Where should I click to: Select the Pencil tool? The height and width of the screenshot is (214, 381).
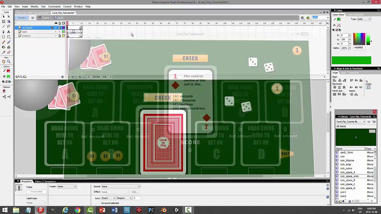tap(4, 42)
